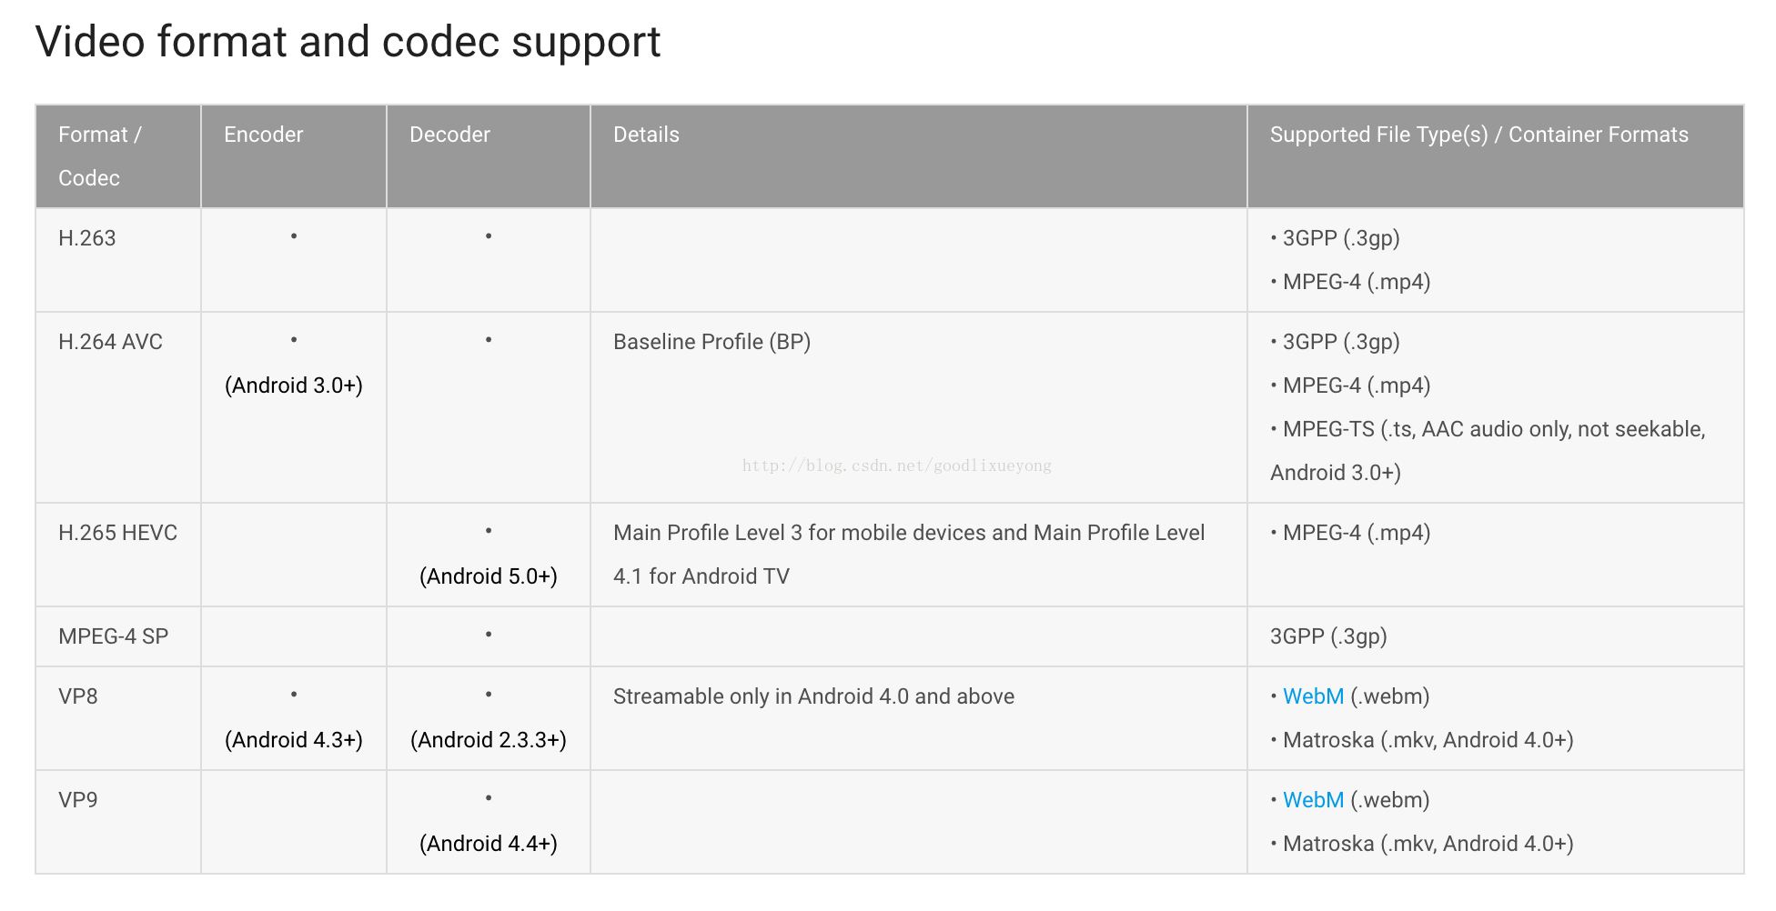Screen dimensions: 1776x911
Task: Click the Baseline Profile (BP) text
Action: (711, 342)
